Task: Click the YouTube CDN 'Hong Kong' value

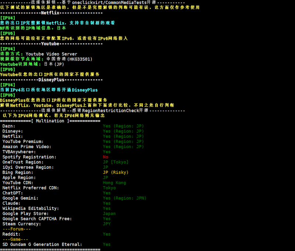Action: coord(114,183)
